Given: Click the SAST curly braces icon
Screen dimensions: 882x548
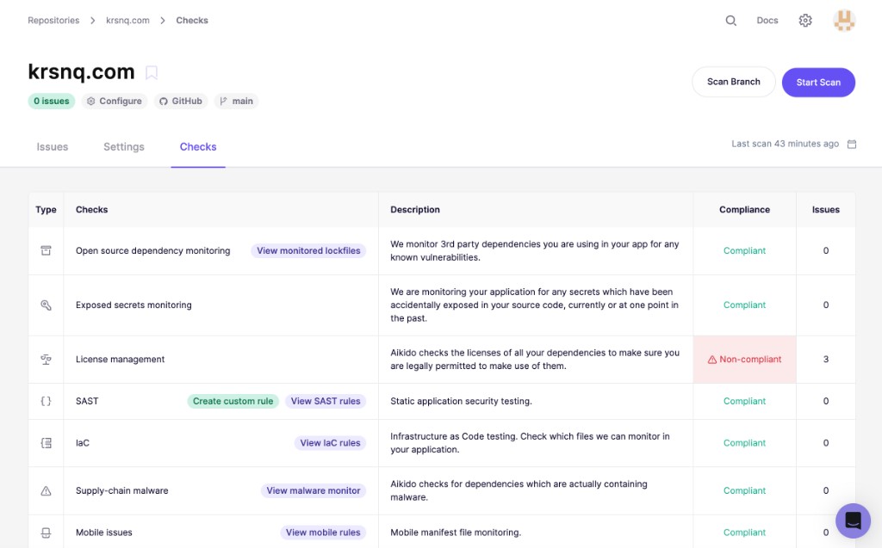Looking at the screenshot, I should click(x=47, y=401).
